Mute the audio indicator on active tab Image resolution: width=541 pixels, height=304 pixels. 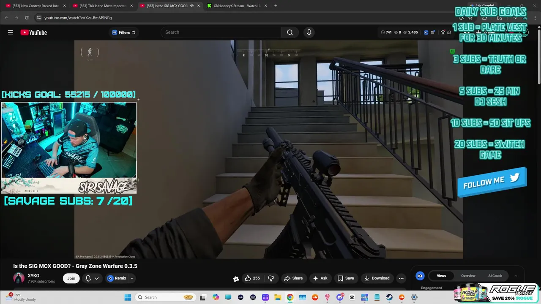tap(192, 6)
